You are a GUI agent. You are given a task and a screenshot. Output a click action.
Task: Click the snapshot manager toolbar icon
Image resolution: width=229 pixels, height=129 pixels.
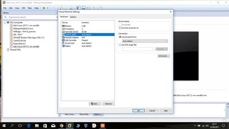click(72, 8)
